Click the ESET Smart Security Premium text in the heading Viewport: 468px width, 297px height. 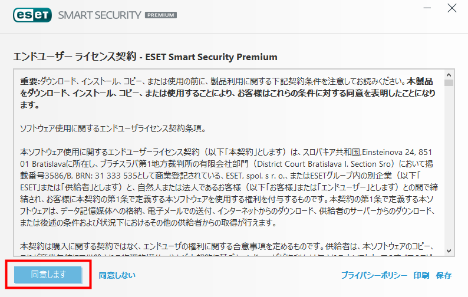(212, 57)
